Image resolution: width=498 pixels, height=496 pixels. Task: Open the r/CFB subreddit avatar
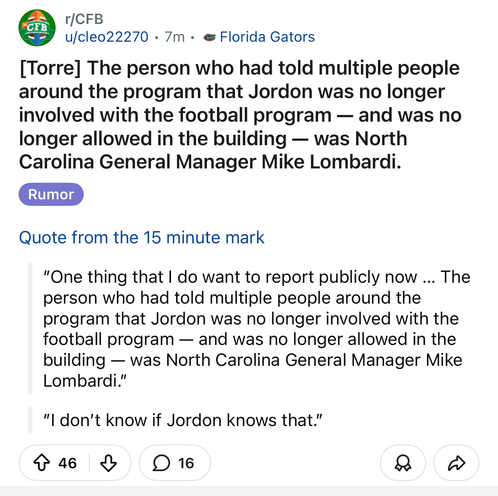coord(37,28)
